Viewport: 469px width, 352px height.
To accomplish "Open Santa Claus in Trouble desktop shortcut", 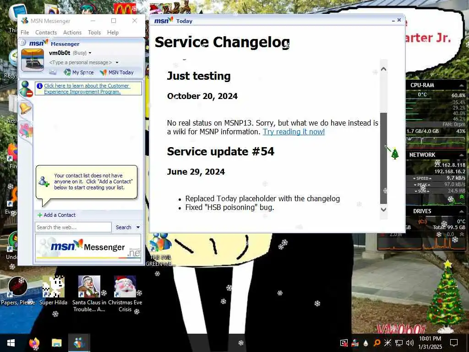I will [89, 294].
